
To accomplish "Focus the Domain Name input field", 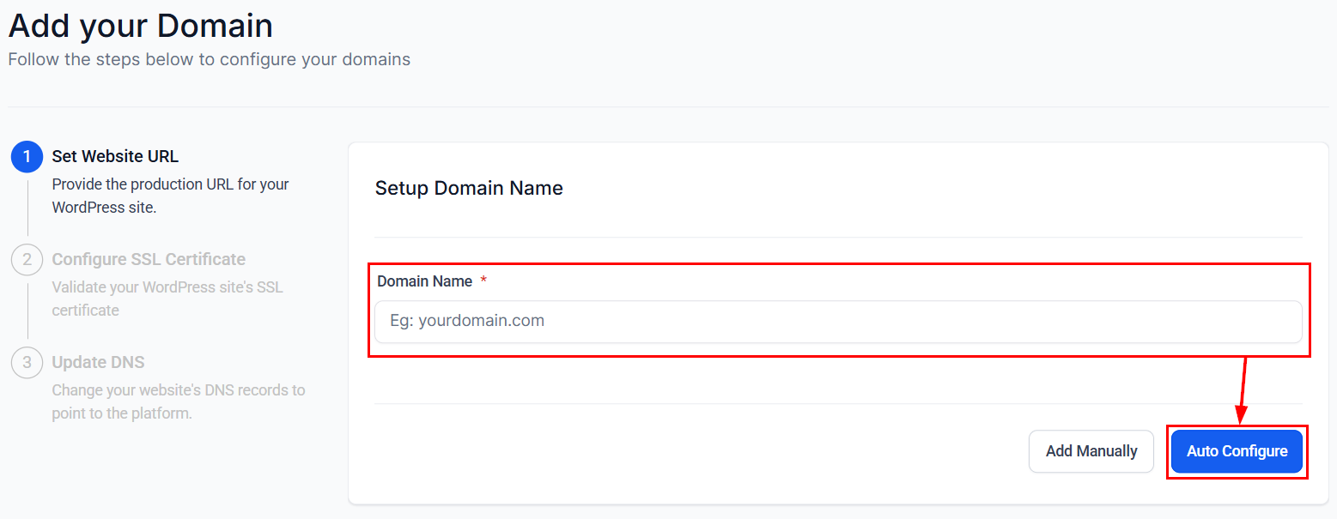I will tap(837, 322).
